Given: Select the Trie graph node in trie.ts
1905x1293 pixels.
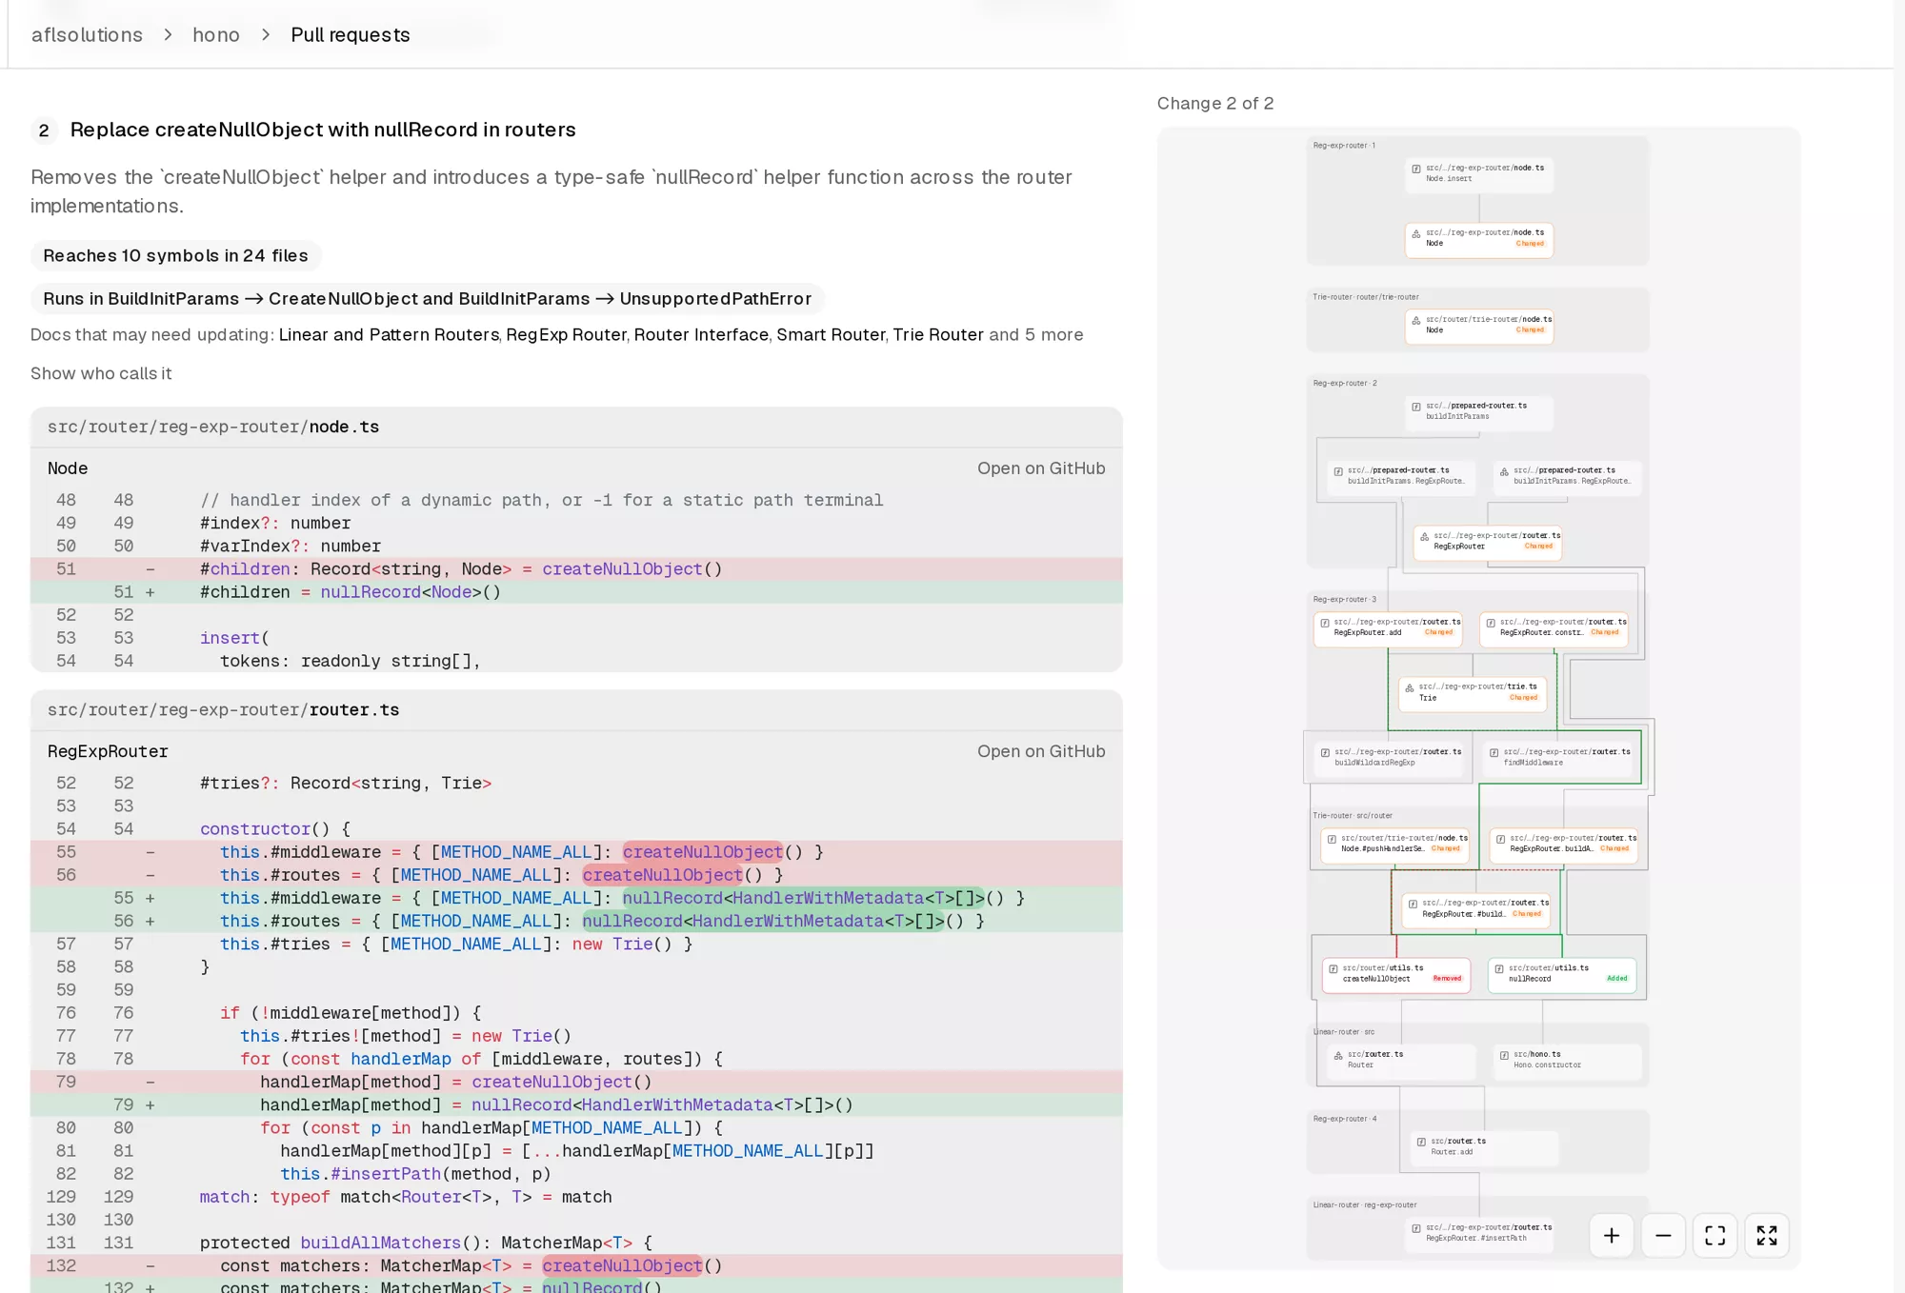Looking at the screenshot, I should click(x=1472, y=692).
